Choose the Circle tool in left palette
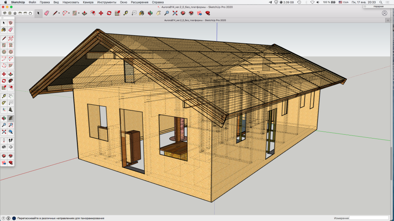The width and height of the screenshot is (394, 221). tap(4, 52)
